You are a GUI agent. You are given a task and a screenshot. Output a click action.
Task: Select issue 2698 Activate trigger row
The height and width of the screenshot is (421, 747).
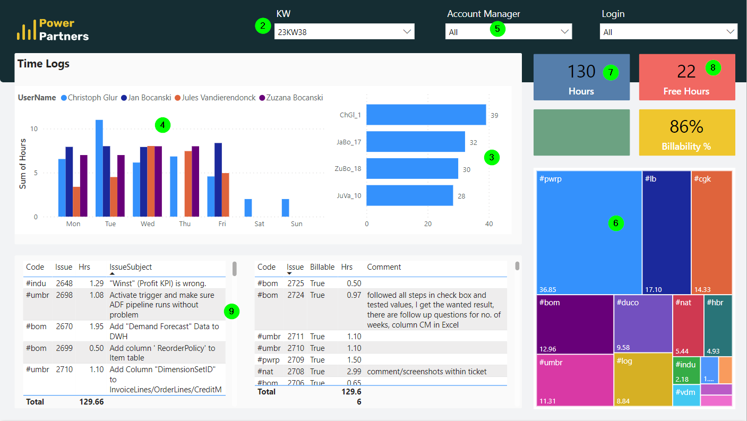(x=124, y=305)
